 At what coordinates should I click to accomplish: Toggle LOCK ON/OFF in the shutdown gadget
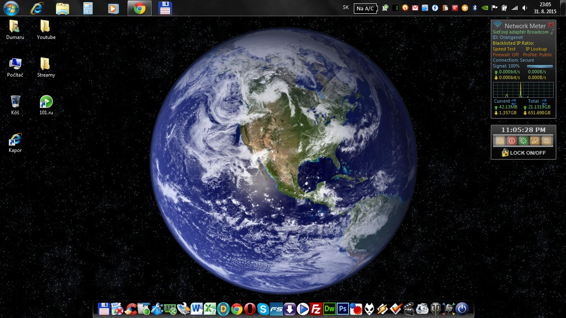pos(523,153)
